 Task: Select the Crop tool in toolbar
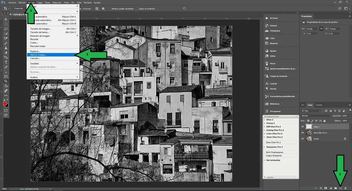click(6, 81)
